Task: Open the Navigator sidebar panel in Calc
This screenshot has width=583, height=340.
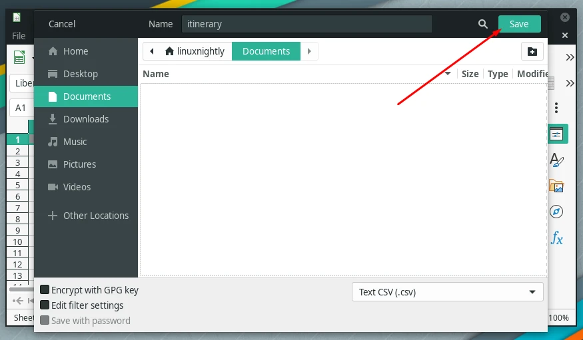Action: [556, 212]
